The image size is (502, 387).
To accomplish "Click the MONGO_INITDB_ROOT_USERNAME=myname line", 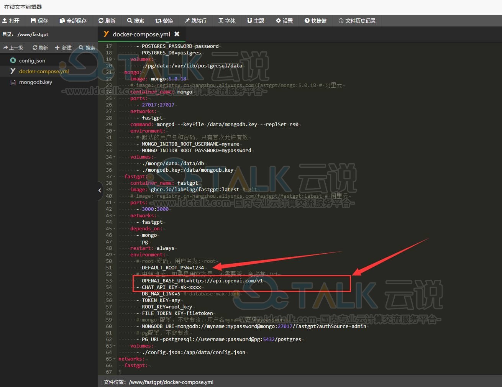I will pyautogui.click(x=190, y=144).
